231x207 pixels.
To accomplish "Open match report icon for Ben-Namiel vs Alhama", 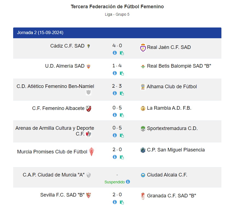I will click(x=122, y=93).
